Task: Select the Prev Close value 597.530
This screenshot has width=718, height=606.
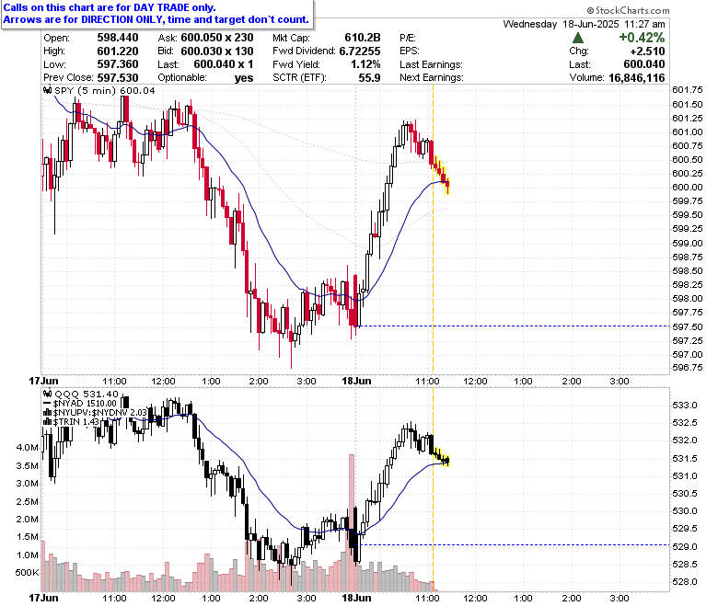Action: (118, 78)
